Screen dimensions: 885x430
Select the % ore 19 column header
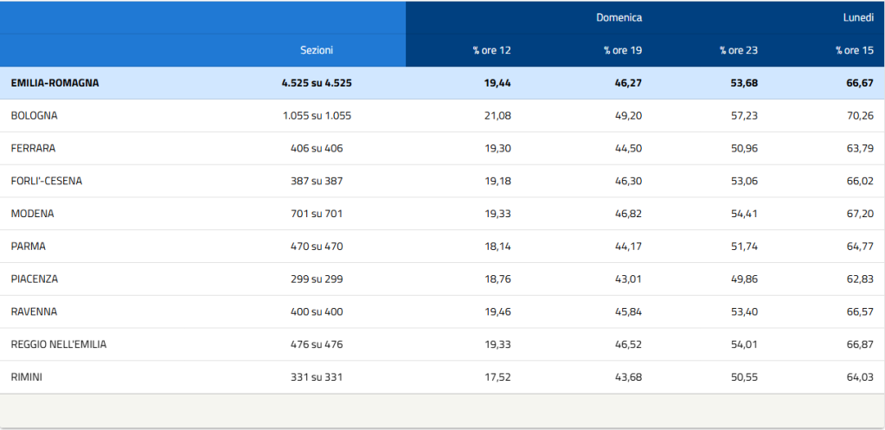pyautogui.click(x=622, y=50)
